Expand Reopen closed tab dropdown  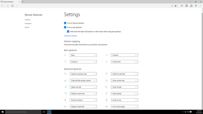point(83,107)
